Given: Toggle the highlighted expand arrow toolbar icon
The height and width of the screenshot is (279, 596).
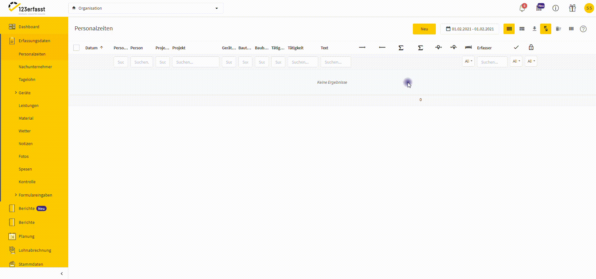Looking at the screenshot, I should [546, 29].
